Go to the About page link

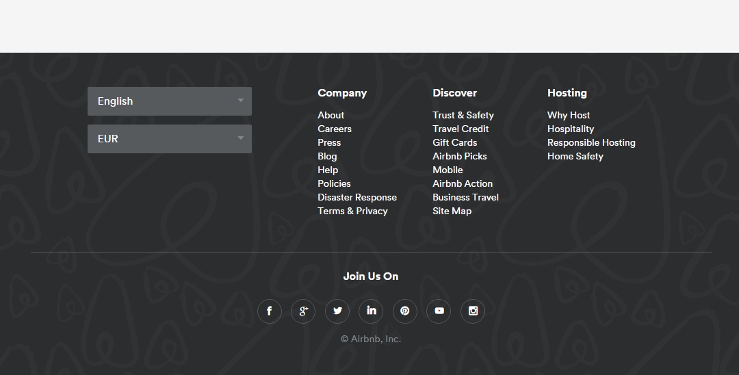(331, 115)
